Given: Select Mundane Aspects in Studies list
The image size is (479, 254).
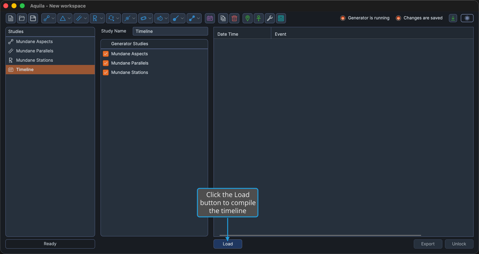Looking at the screenshot, I should pos(50,42).
